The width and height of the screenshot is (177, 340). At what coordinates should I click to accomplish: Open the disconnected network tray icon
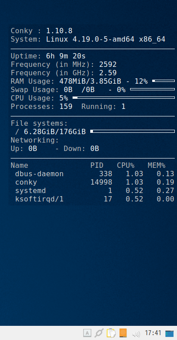pos(99,333)
